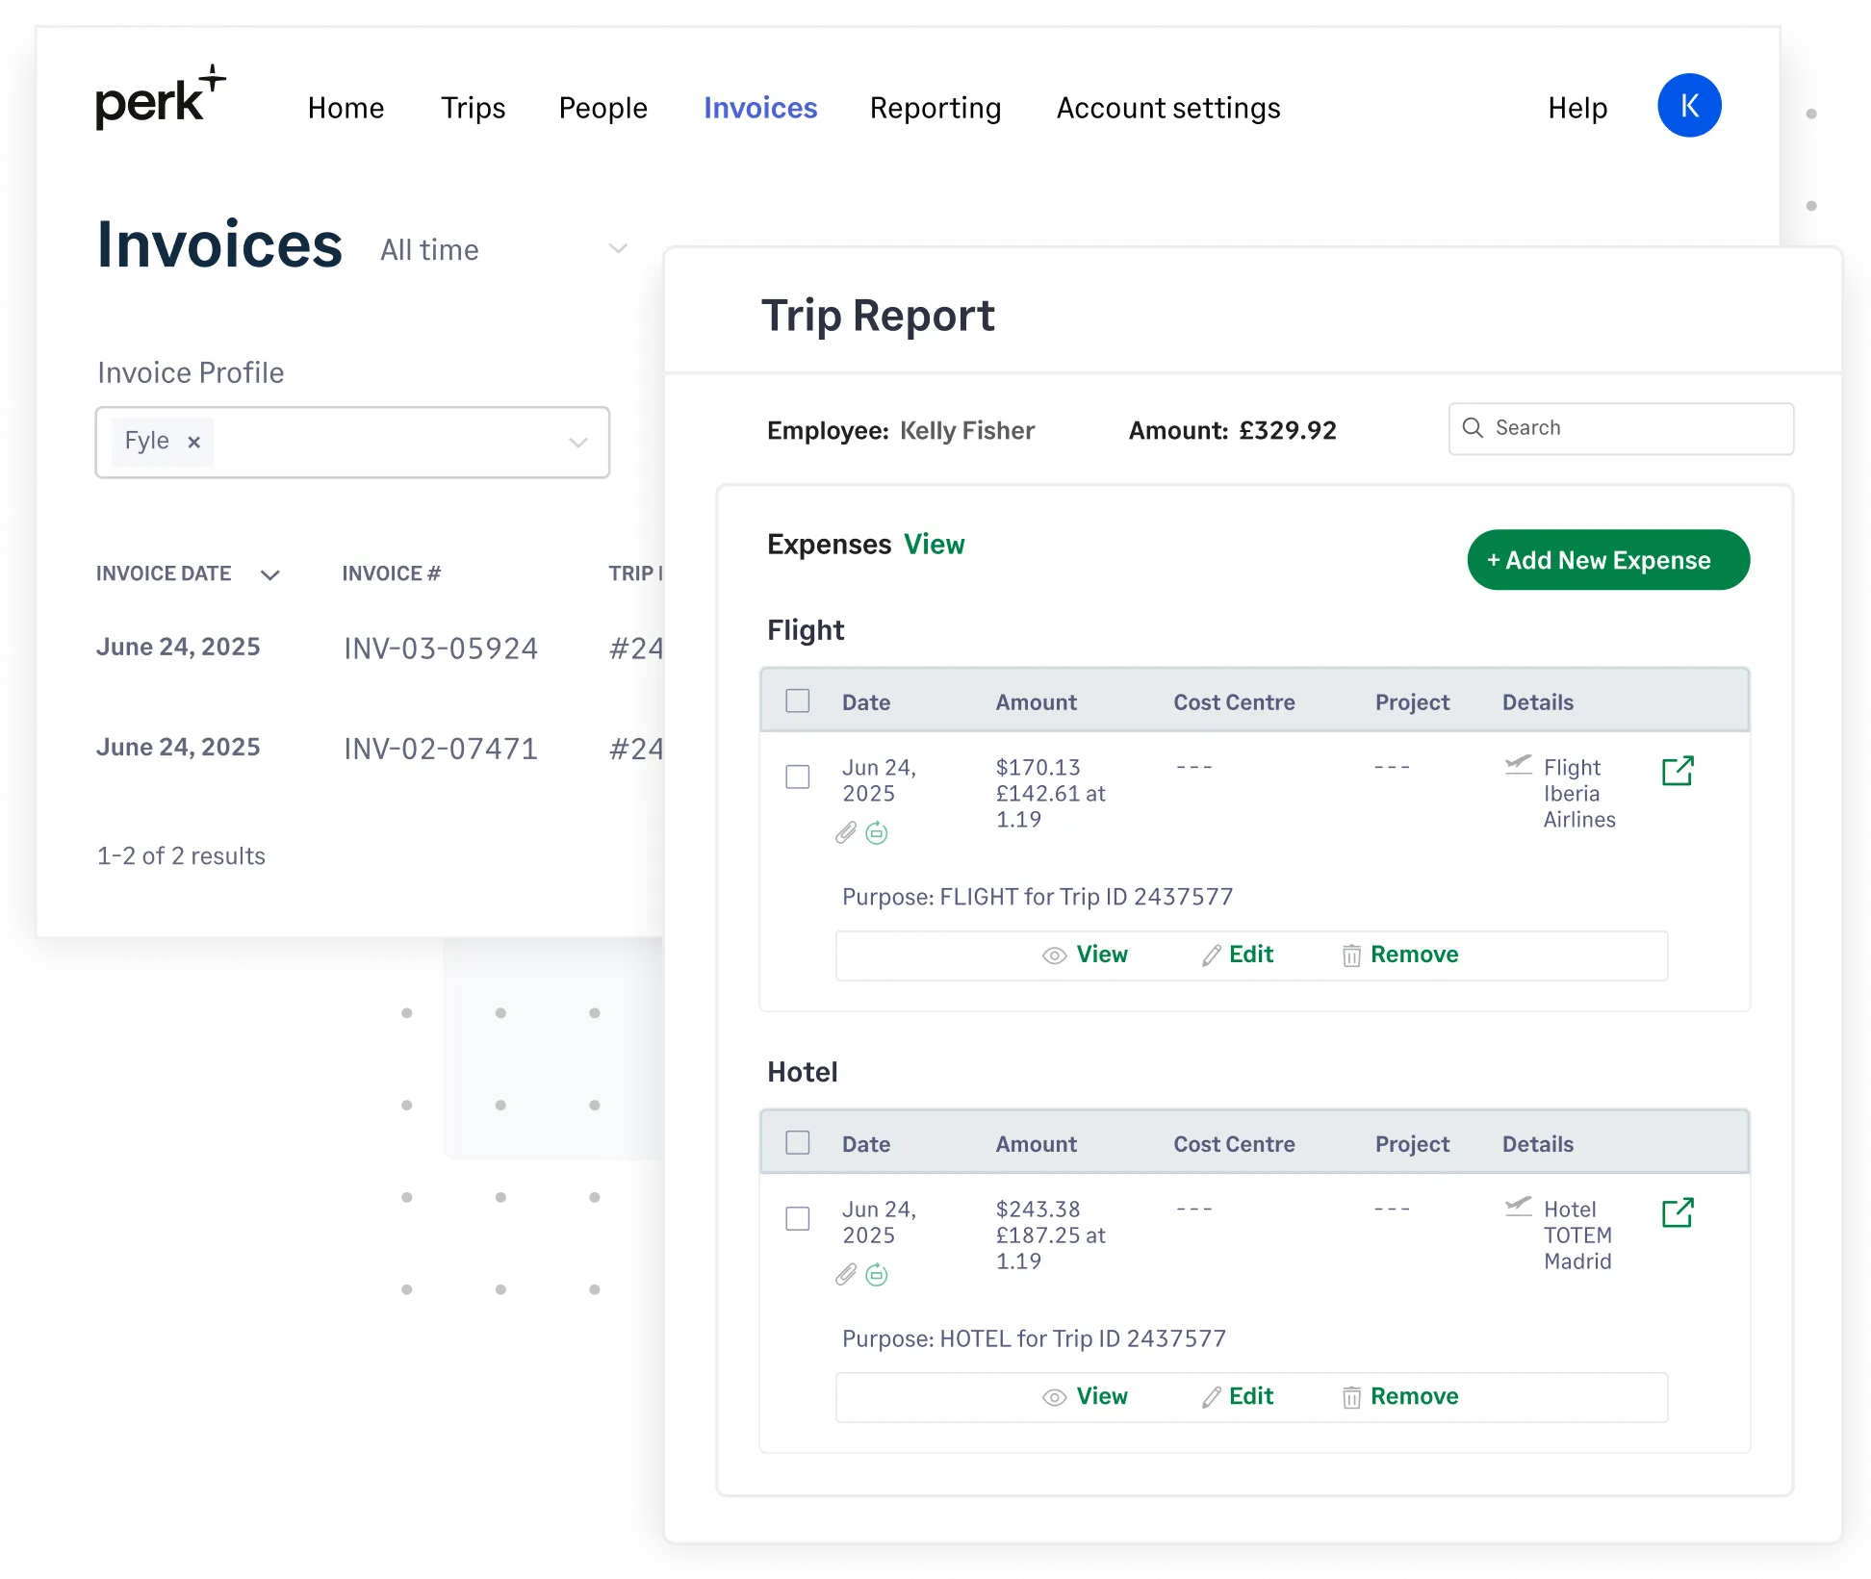The image size is (1871, 1579).
Task: Select the checkbox on the Jun 24 flight expense row
Action: click(x=797, y=776)
